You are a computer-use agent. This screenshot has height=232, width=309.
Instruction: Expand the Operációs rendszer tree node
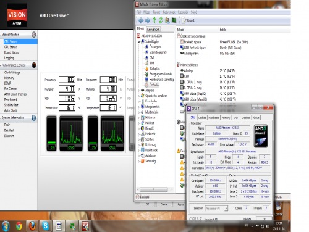(x=139, y=96)
